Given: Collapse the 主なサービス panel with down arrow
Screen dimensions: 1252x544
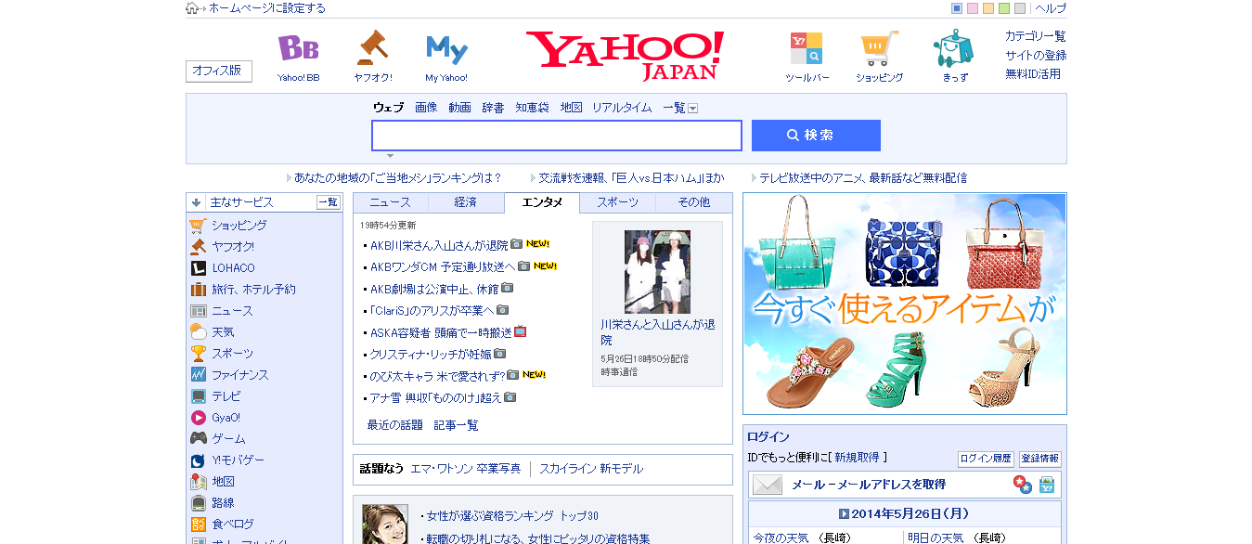Looking at the screenshot, I should 197,202.
